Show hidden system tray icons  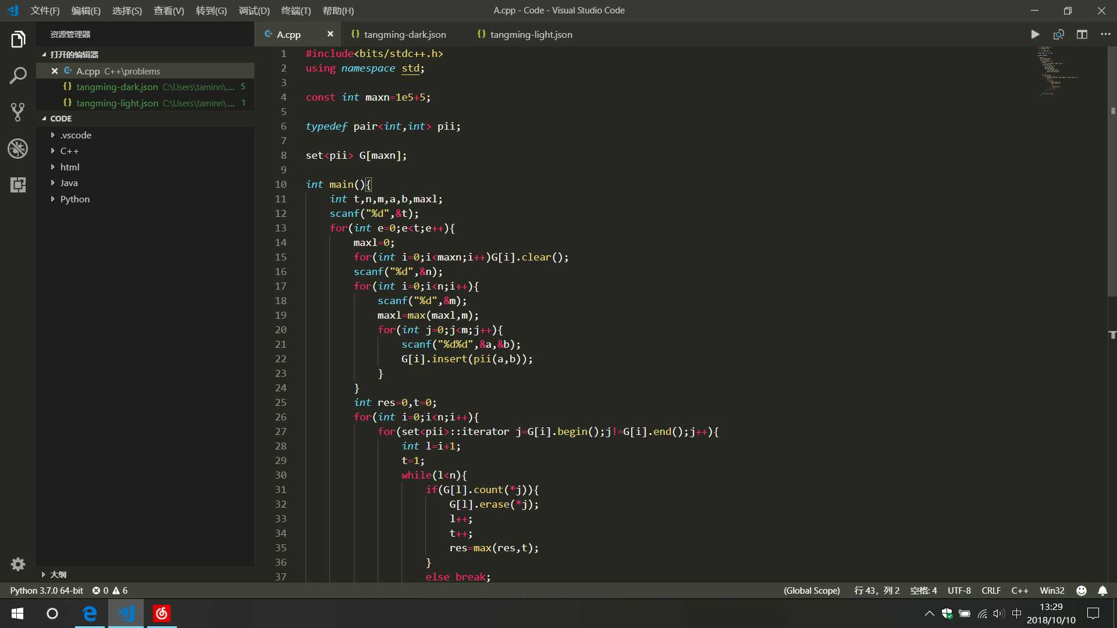click(x=929, y=613)
